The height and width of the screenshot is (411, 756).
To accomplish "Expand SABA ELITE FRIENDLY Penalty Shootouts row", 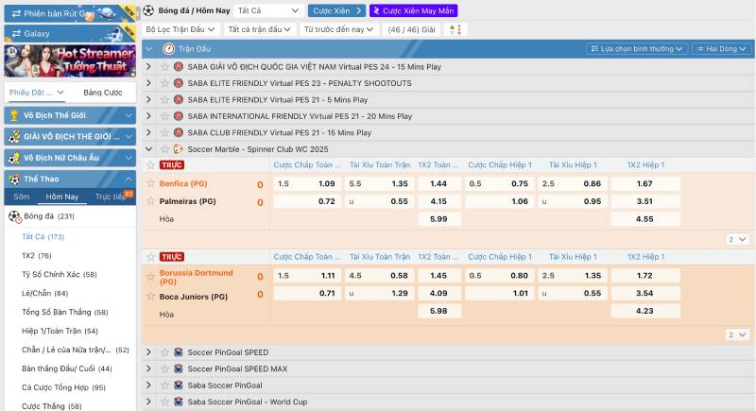I will pos(148,83).
